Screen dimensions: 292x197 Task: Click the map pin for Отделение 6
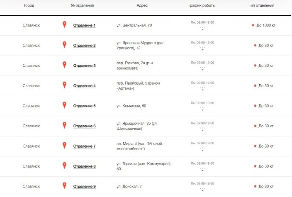(x=64, y=125)
